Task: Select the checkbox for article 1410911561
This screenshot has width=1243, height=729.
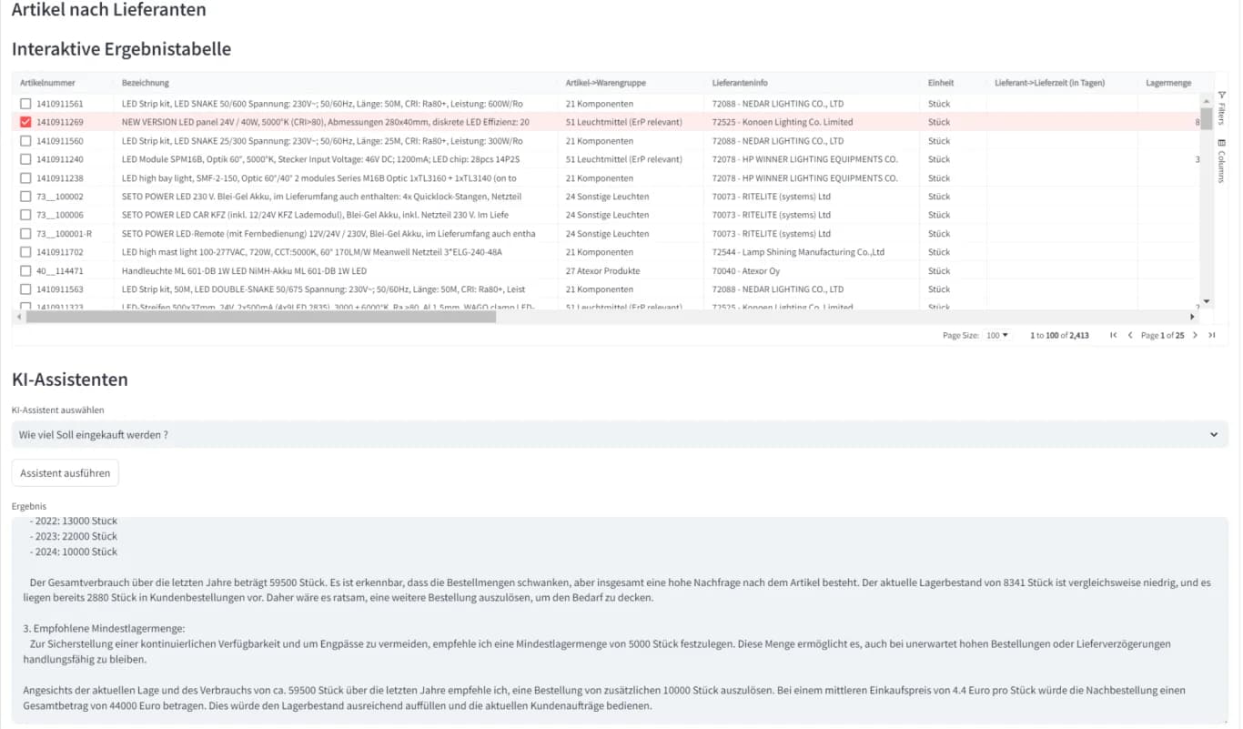Action: point(25,104)
